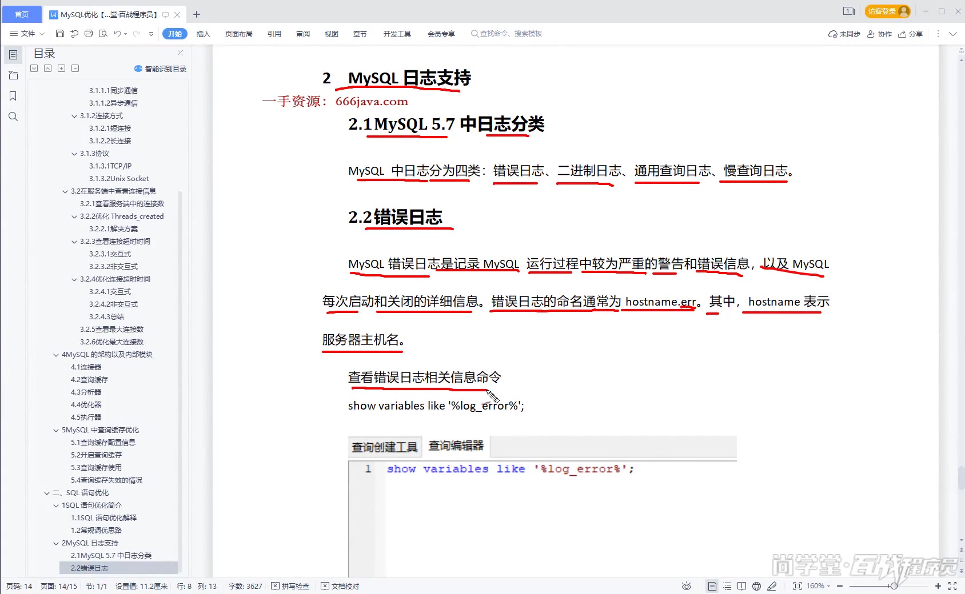Select the outline (目录) sidebar icon
The image size is (965, 594).
pos(13,55)
